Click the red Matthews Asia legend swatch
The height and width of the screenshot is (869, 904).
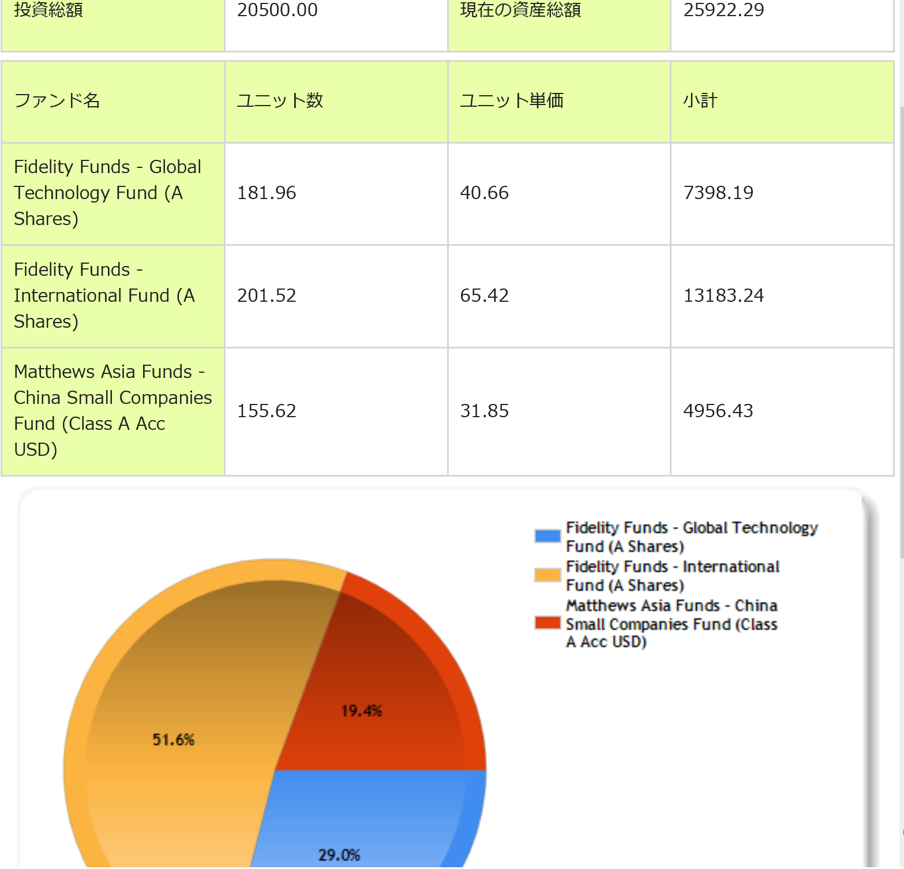coord(547,623)
